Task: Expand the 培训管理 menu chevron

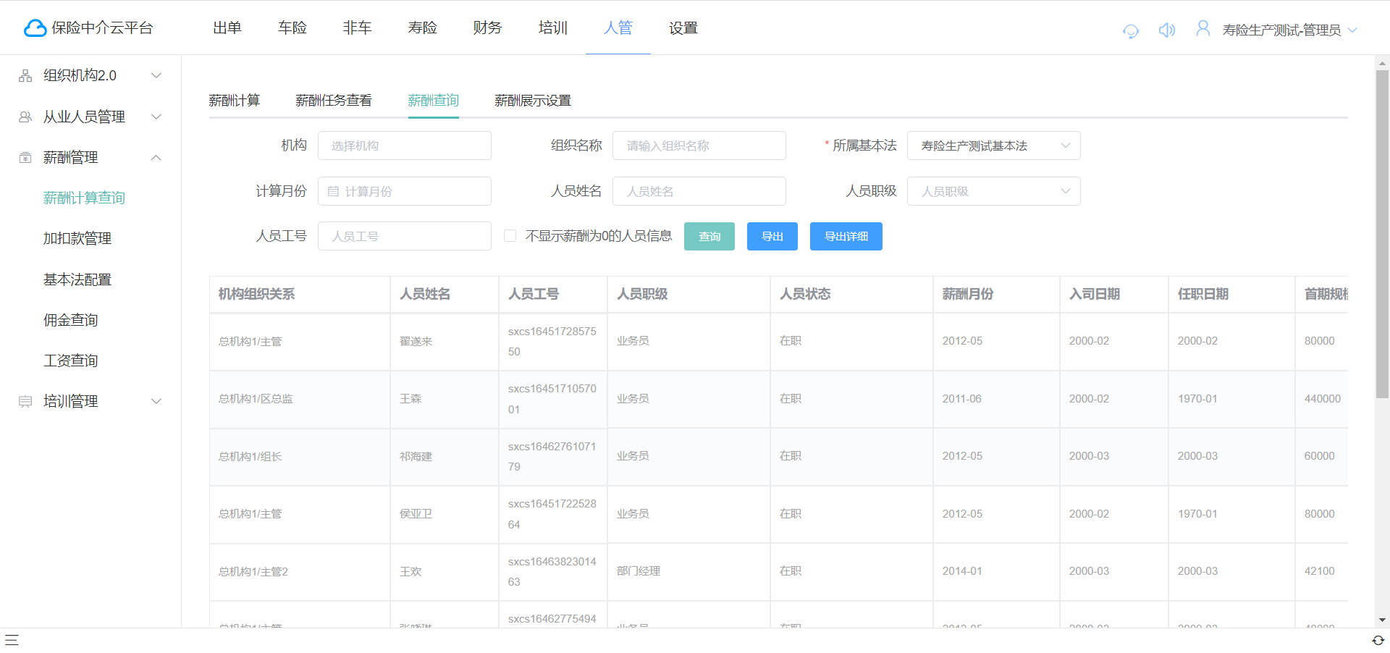Action: tap(156, 401)
